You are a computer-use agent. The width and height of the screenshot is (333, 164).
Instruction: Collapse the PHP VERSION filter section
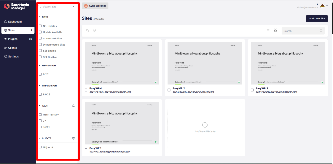click(40, 86)
